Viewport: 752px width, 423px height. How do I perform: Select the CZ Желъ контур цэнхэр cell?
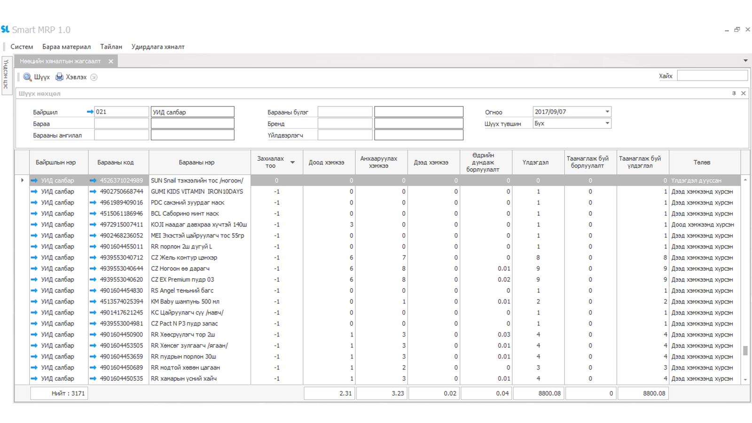click(x=200, y=258)
